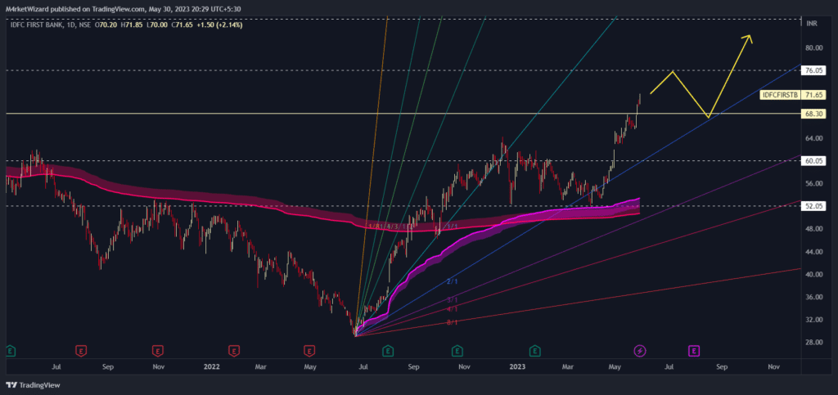The image size is (838, 395).
Task: Click the Mar label right after 2022
Action: pos(260,366)
